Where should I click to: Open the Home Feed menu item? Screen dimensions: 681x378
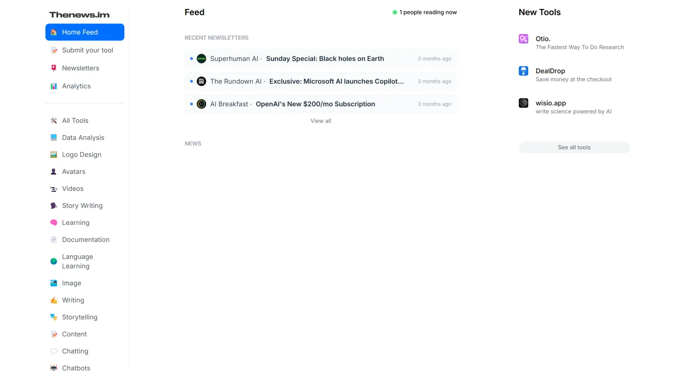pos(85,32)
